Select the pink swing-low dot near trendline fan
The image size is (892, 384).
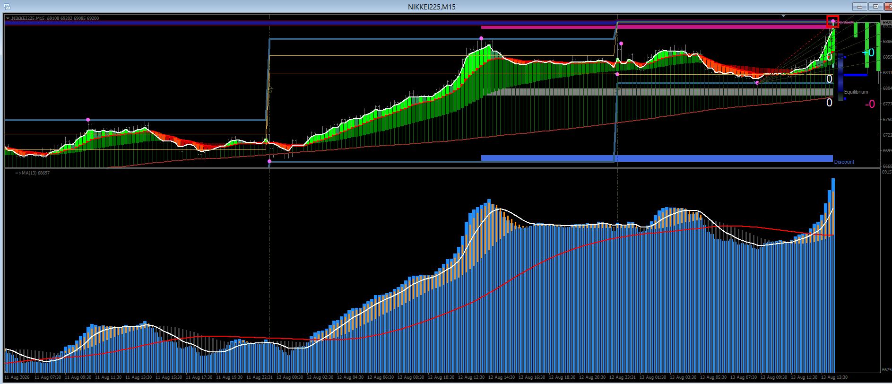757,83
